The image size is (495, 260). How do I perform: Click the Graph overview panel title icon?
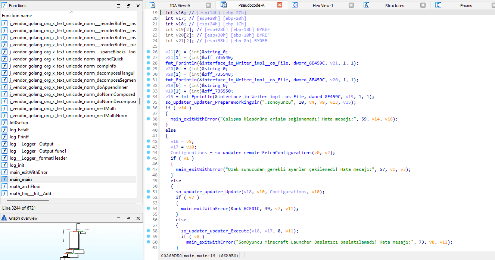click(x=4, y=218)
